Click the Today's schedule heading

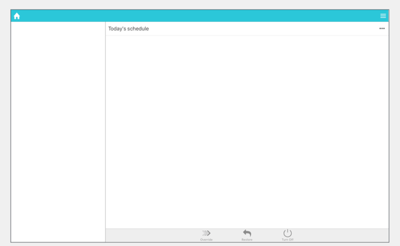[128, 29]
